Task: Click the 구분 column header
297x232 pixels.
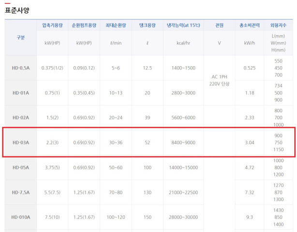Action: (x=20, y=37)
